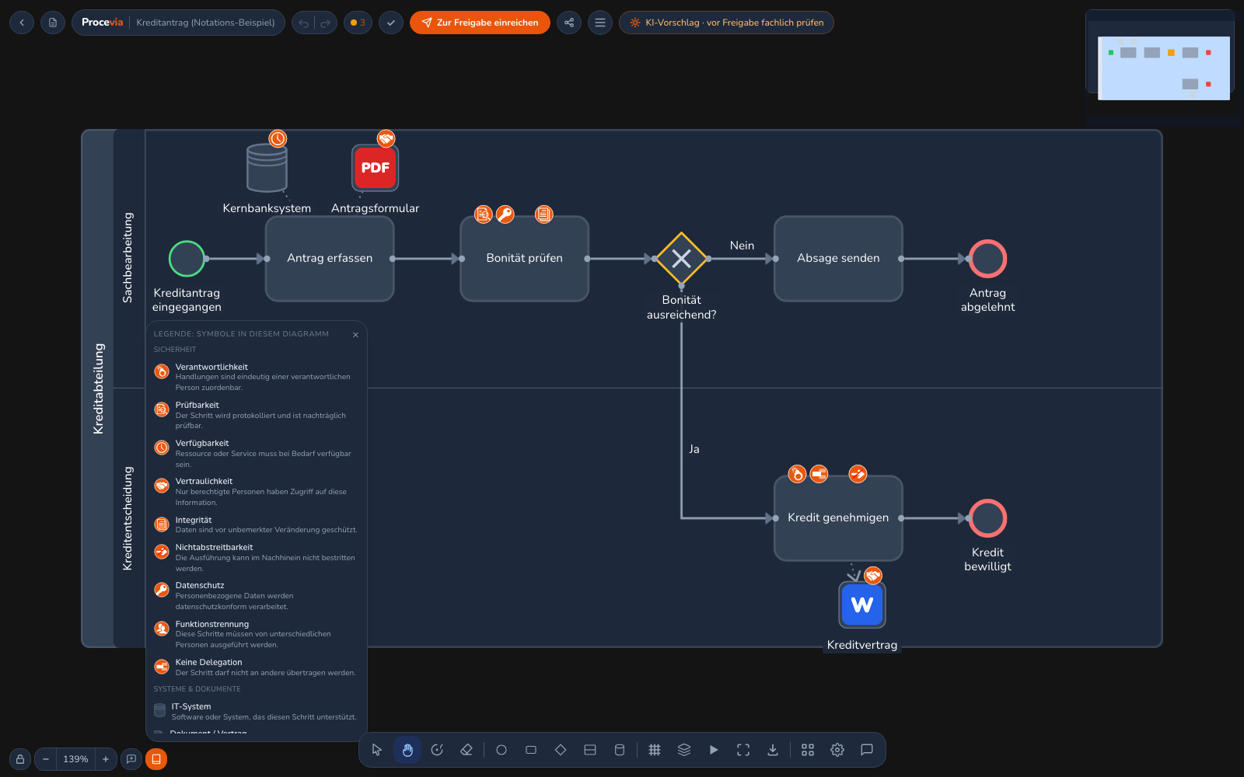Go back using the back arrow
This screenshot has width=1244, height=777.
(22, 23)
